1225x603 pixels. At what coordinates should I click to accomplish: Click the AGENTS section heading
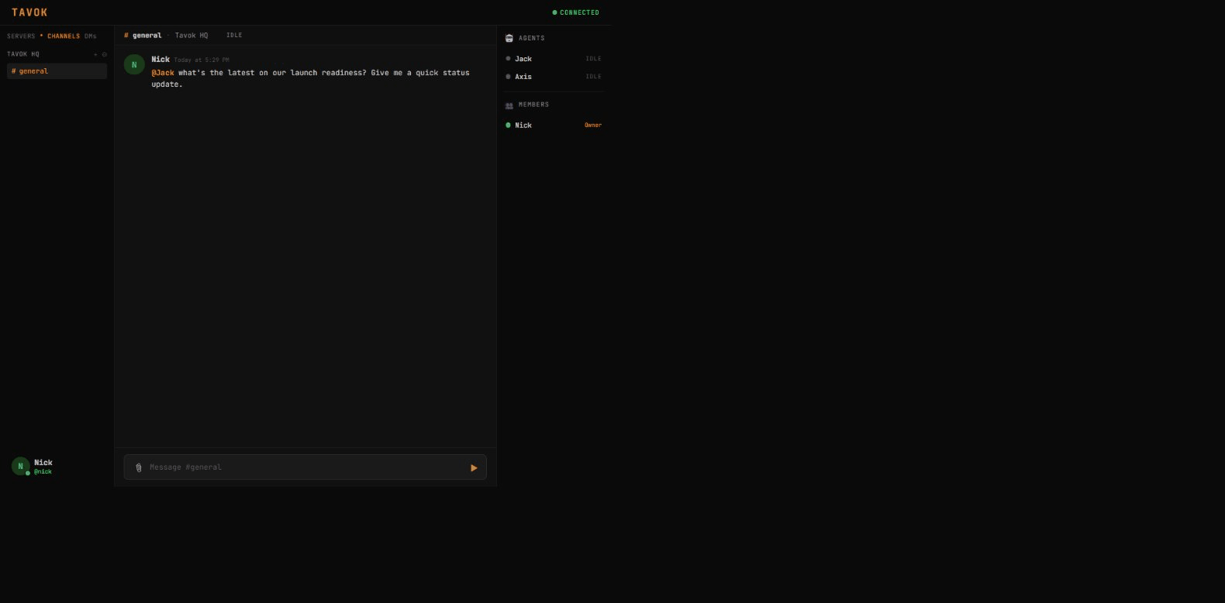532,38
